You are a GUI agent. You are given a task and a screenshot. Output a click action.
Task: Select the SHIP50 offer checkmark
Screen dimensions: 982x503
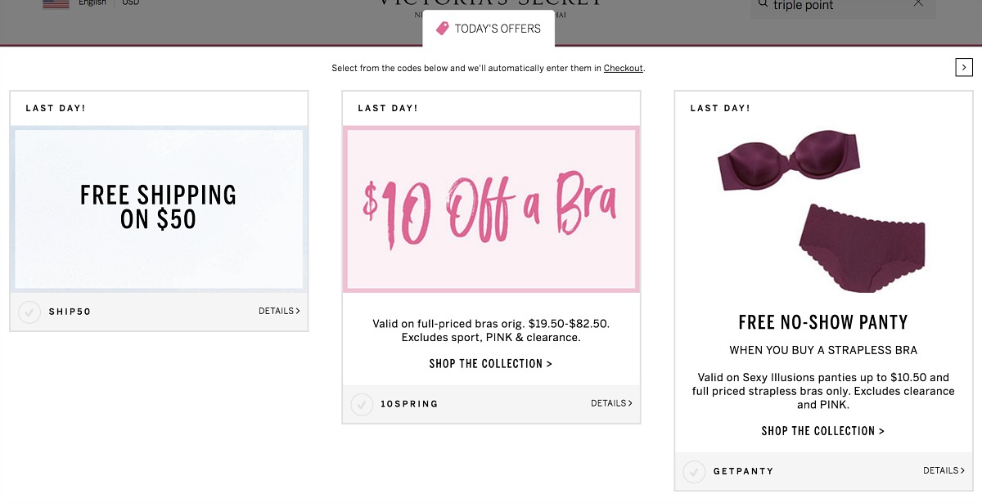coord(29,312)
